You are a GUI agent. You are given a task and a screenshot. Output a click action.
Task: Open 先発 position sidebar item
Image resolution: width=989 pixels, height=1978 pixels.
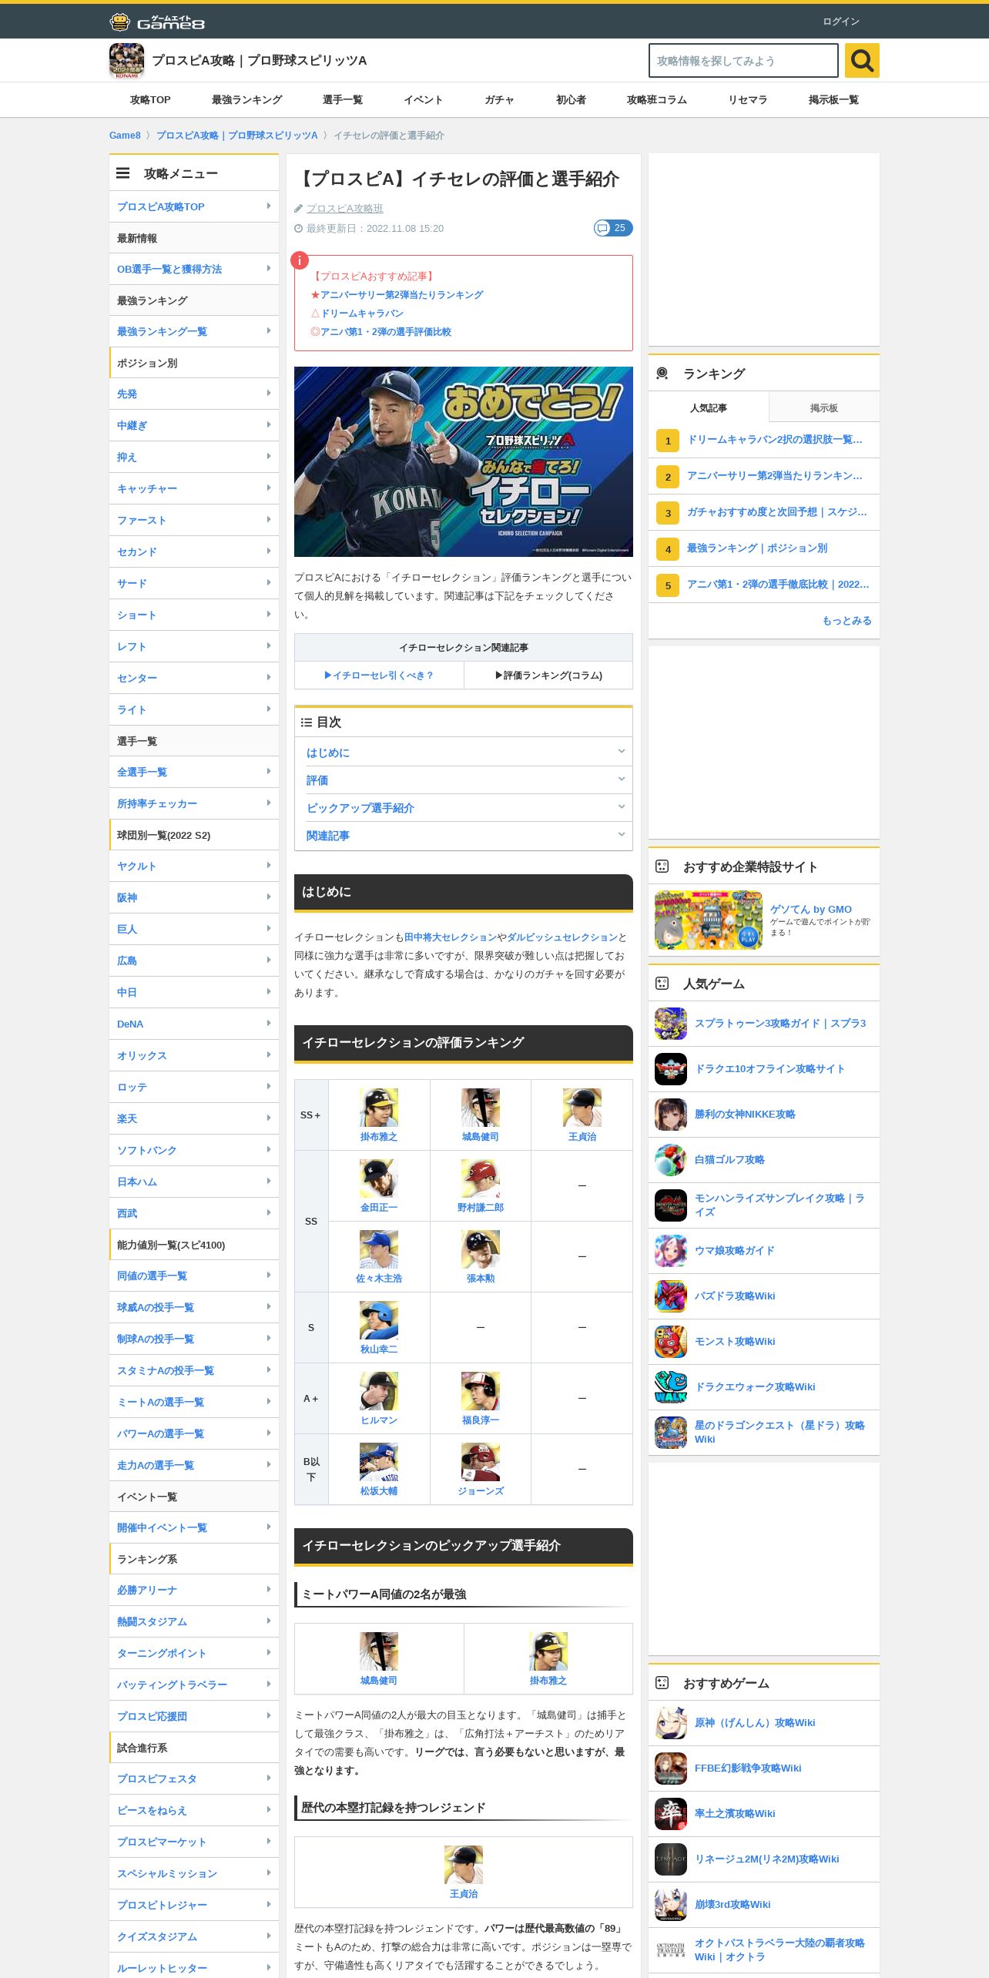tap(194, 394)
